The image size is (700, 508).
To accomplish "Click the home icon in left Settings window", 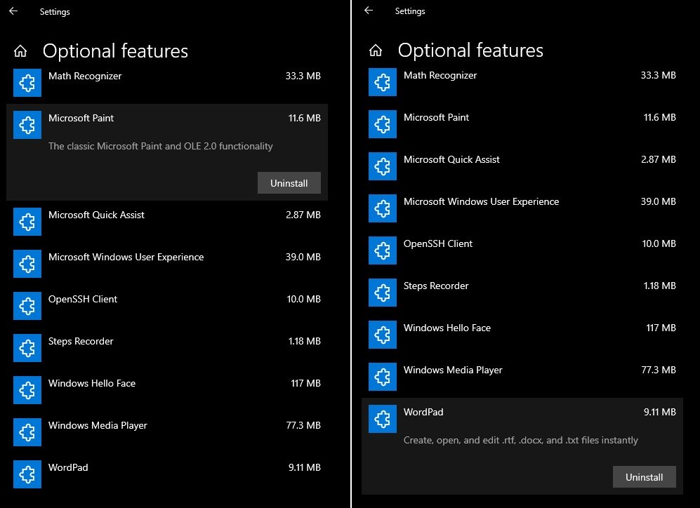I will [20, 51].
